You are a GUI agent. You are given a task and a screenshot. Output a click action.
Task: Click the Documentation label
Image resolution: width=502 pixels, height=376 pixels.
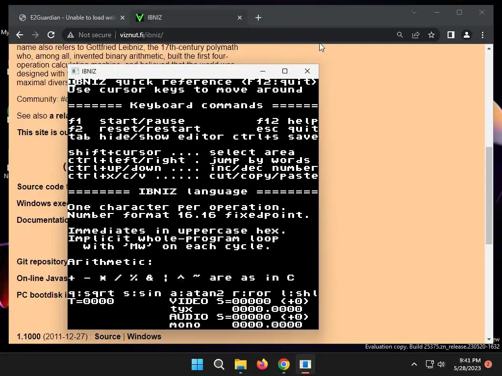point(42,220)
